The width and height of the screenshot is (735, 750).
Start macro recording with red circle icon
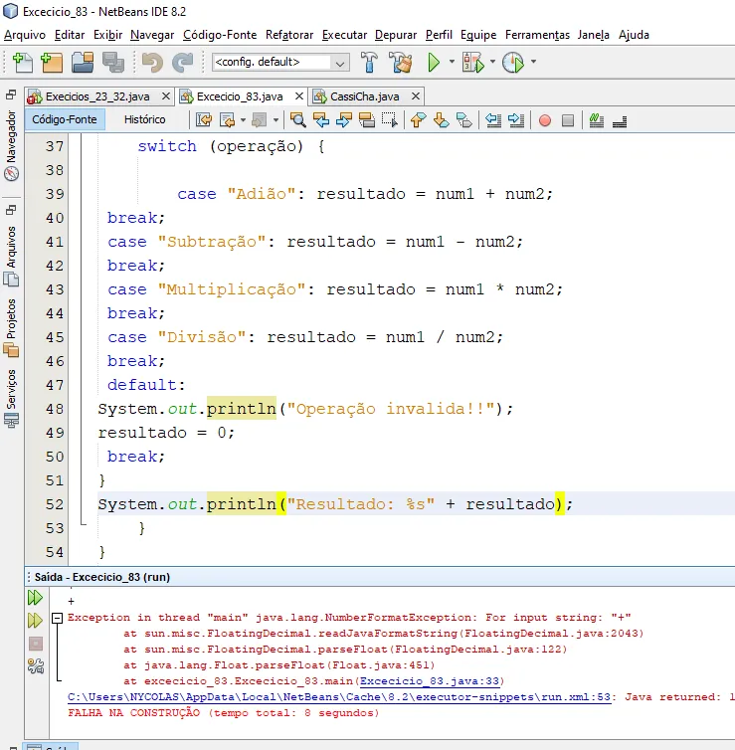(x=544, y=120)
